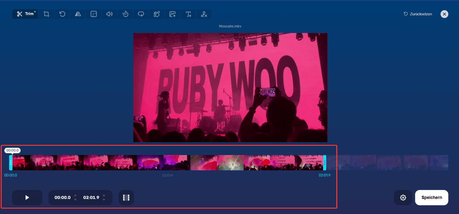Click the green-lit stage timeline thumbnail
The width and height of the screenshot is (459, 214).
coord(231,163)
